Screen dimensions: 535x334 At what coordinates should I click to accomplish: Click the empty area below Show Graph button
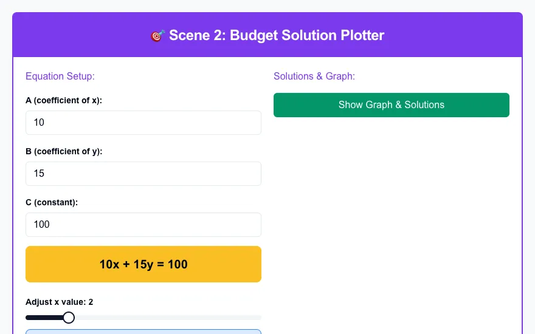pyautogui.click(x=392, y=222)
